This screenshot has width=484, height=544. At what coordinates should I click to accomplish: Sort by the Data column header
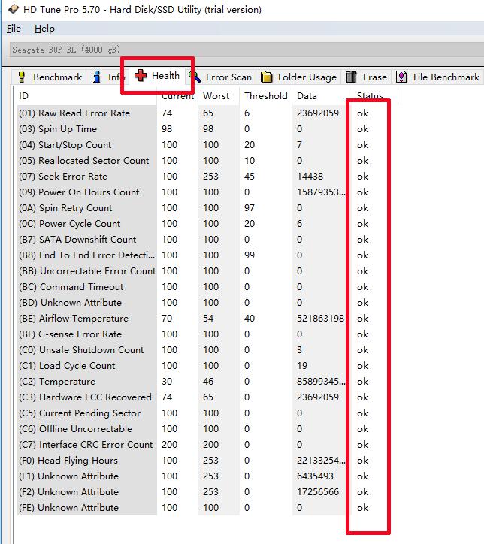click(322, 95)
